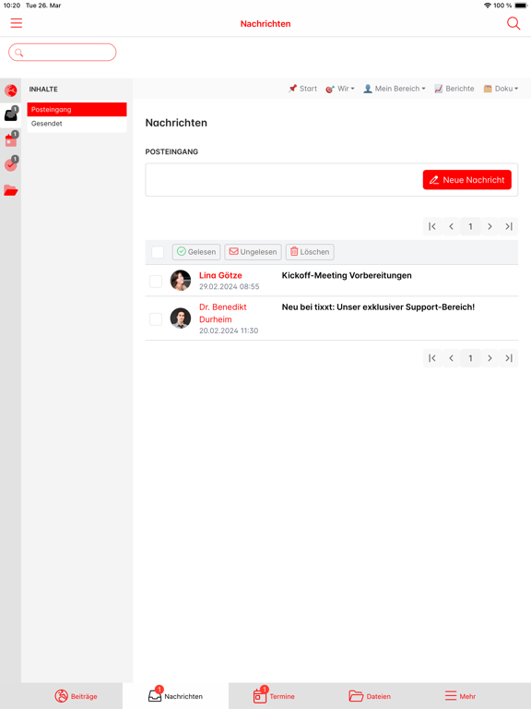Open the Kickoff-Meeting Vorbereitungen message
The height and width of the screenshot is (709, 531).
pos(347,275)
